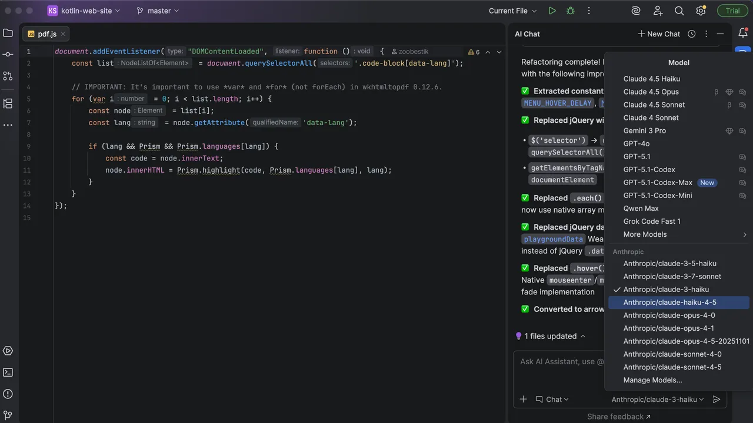Click the Trial license button
The width and height of the screenshot is (753, 423).
(732, 11)
